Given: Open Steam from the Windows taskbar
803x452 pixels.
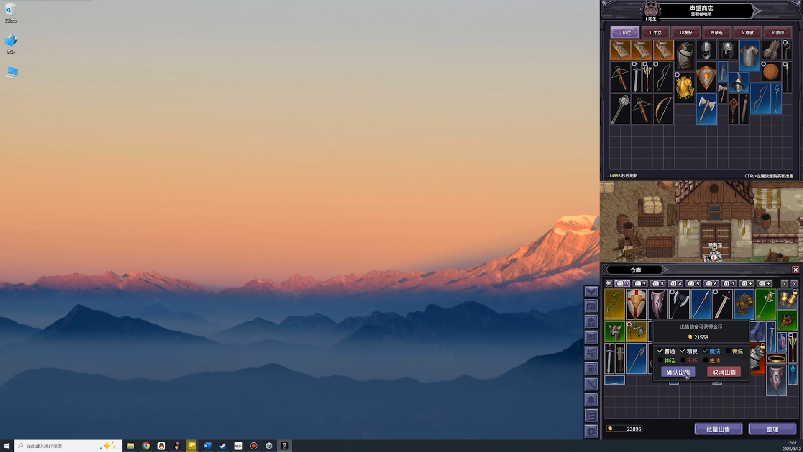Looking at the screenshot, I should click(222, 446).
